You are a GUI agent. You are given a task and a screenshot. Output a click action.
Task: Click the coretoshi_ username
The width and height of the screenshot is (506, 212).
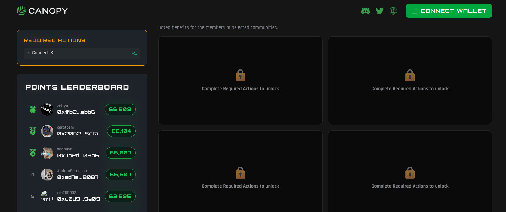tap(67, 127)
